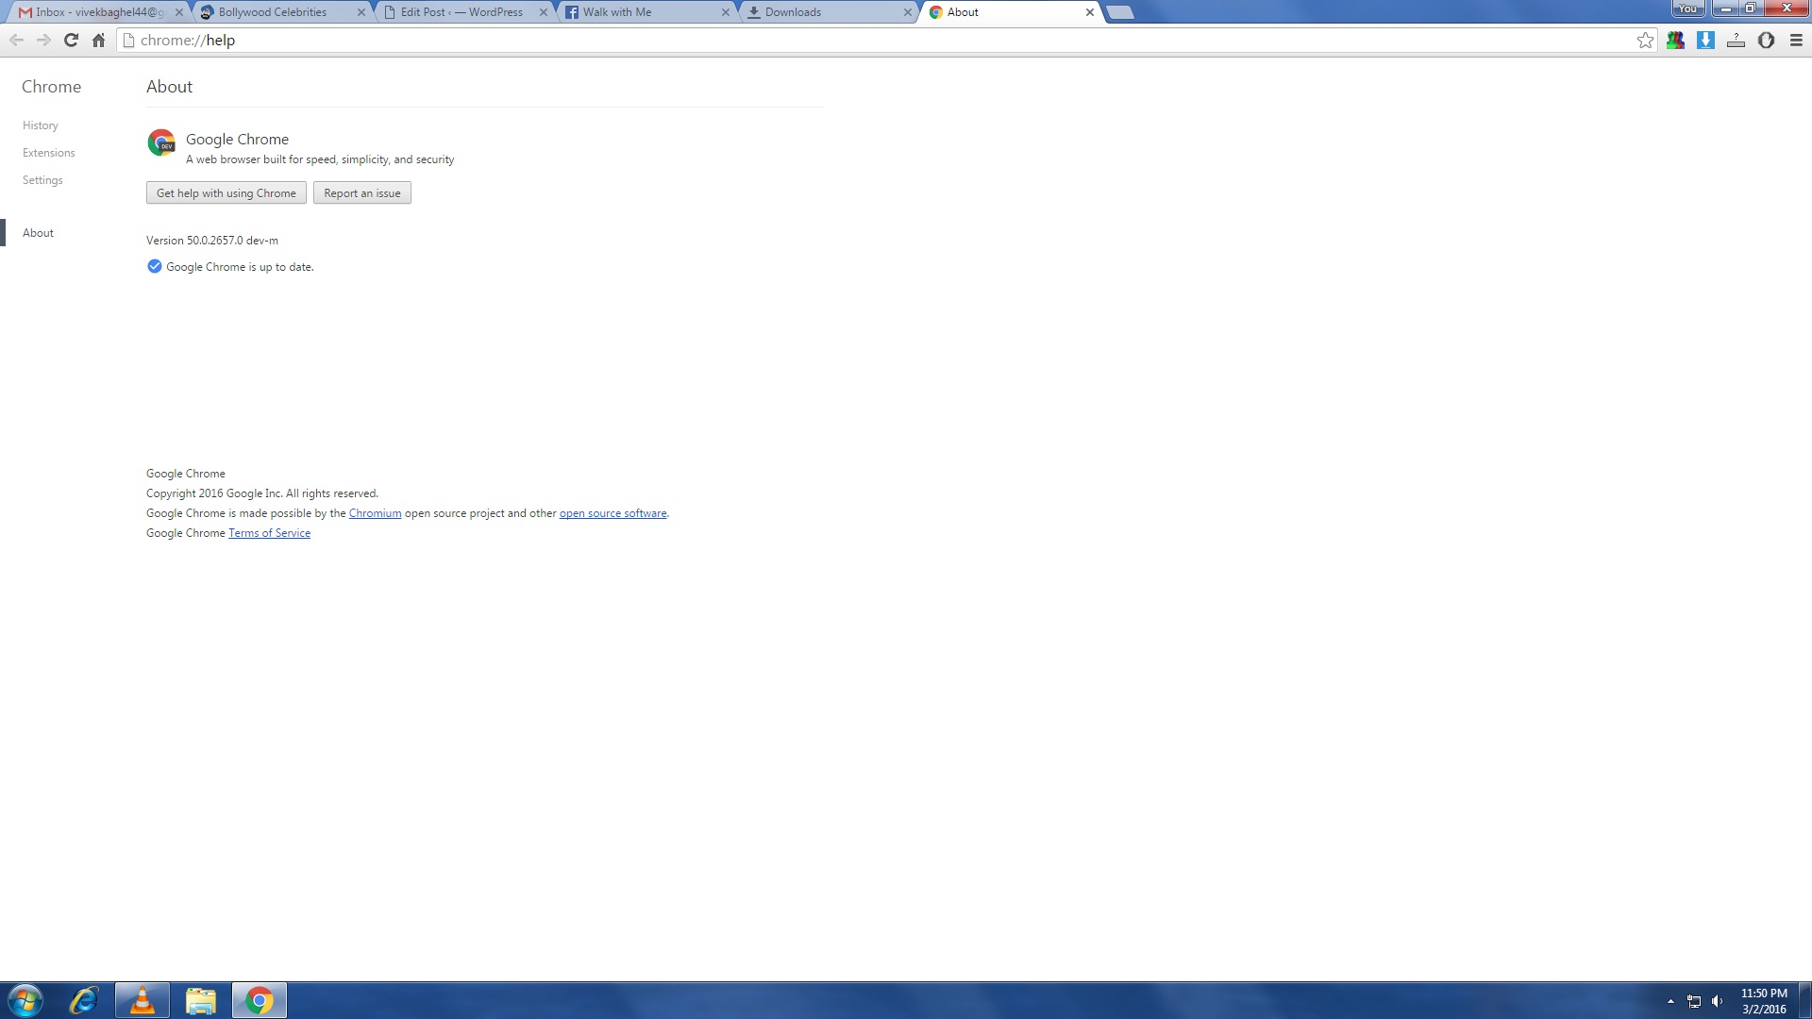Open the Chrome hamburger menu
The width and height of the screenshot is (1812, 1019).
coord(1796,40)
